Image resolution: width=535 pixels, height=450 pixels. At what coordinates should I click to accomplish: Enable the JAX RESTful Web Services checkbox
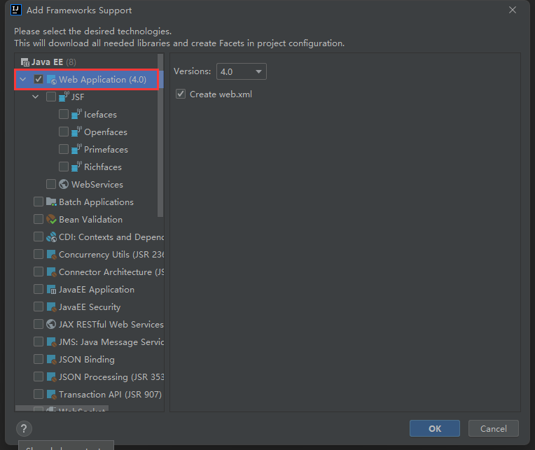tap(39, 324)
